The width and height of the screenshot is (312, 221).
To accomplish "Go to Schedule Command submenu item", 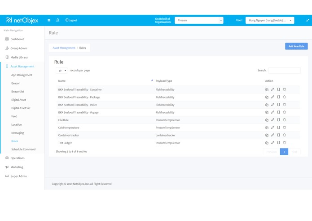I will click(23, 149).
